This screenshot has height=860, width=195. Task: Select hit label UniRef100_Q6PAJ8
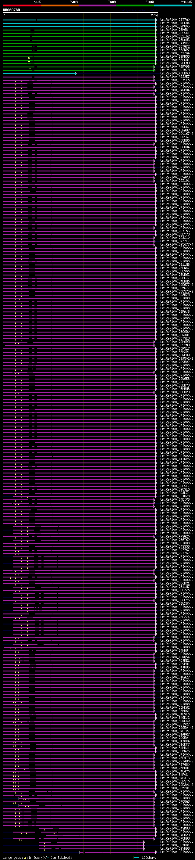pyautogui.click(x=175, y=311)
